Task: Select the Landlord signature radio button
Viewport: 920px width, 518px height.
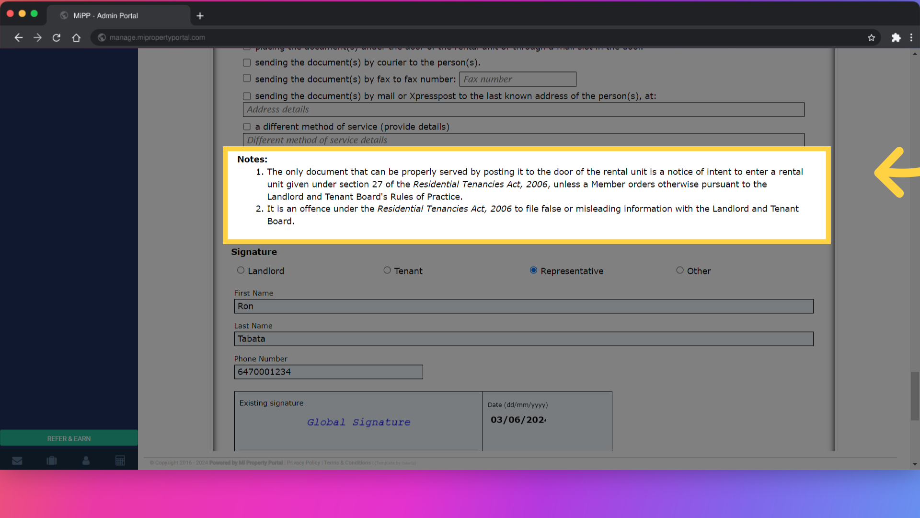Action: 241,270
